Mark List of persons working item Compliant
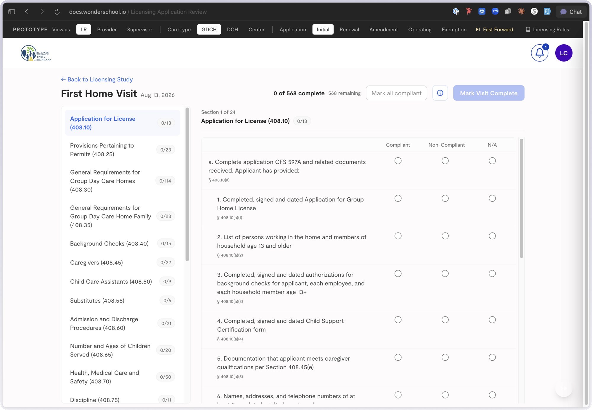Screen dimensions: 592x410 [x=398, y=236]
